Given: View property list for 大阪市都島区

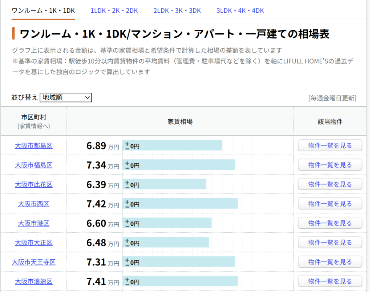Looking at the screenshot, I should click(330, 145).
